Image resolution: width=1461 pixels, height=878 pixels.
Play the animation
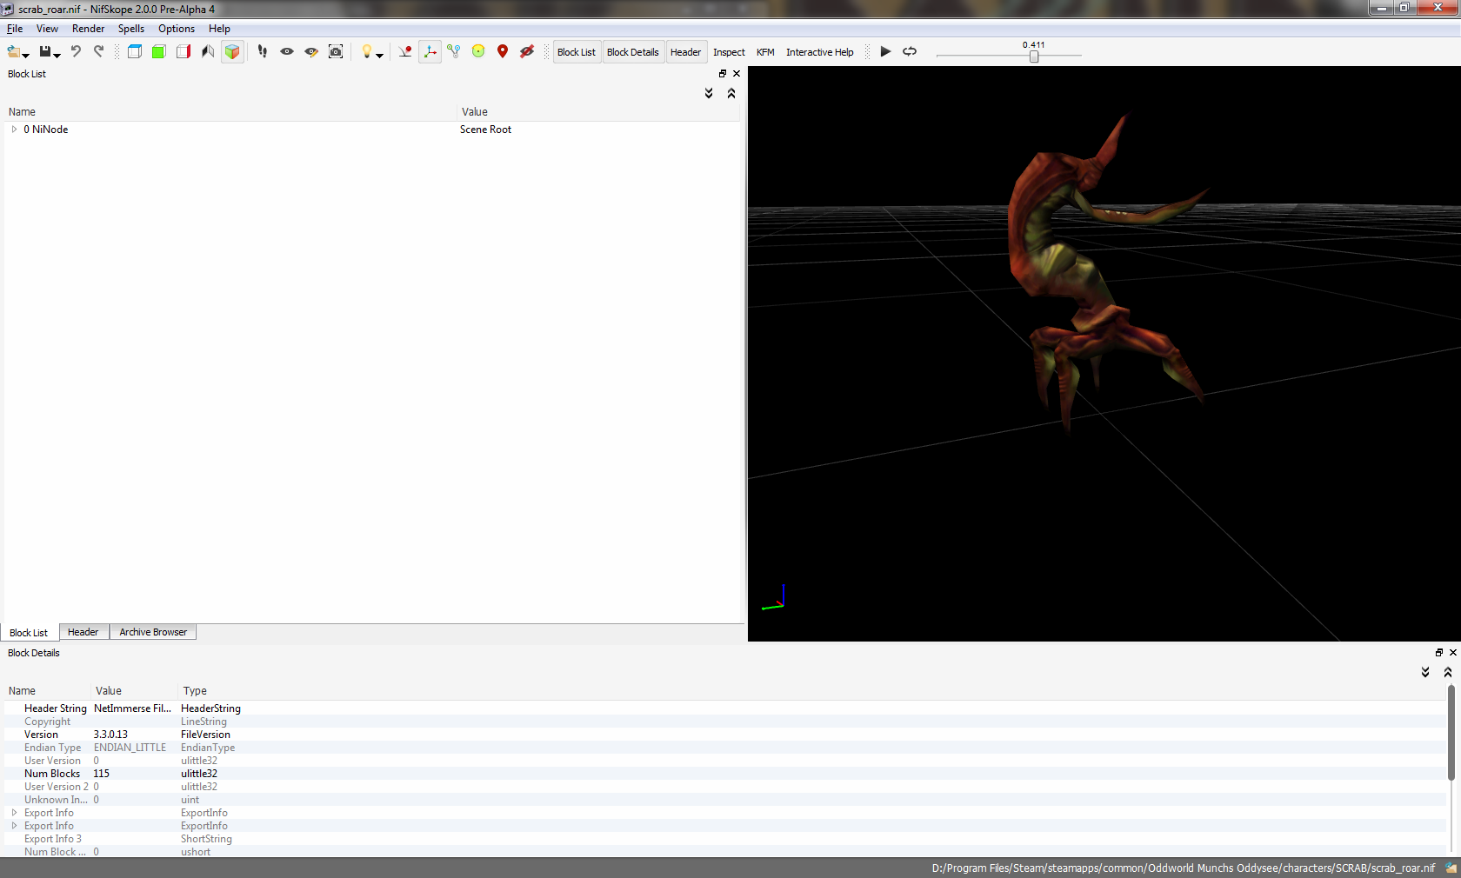(x=885, y=52)
